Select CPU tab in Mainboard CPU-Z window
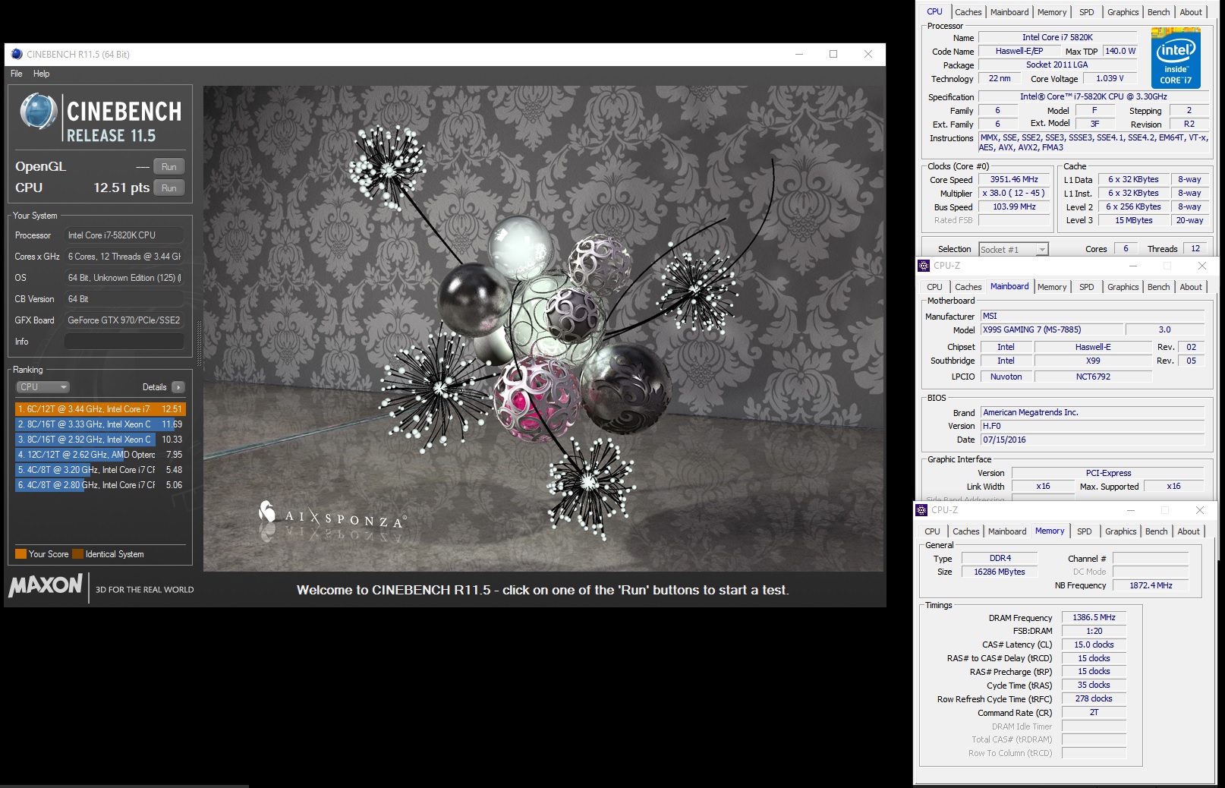 [934, 287]
